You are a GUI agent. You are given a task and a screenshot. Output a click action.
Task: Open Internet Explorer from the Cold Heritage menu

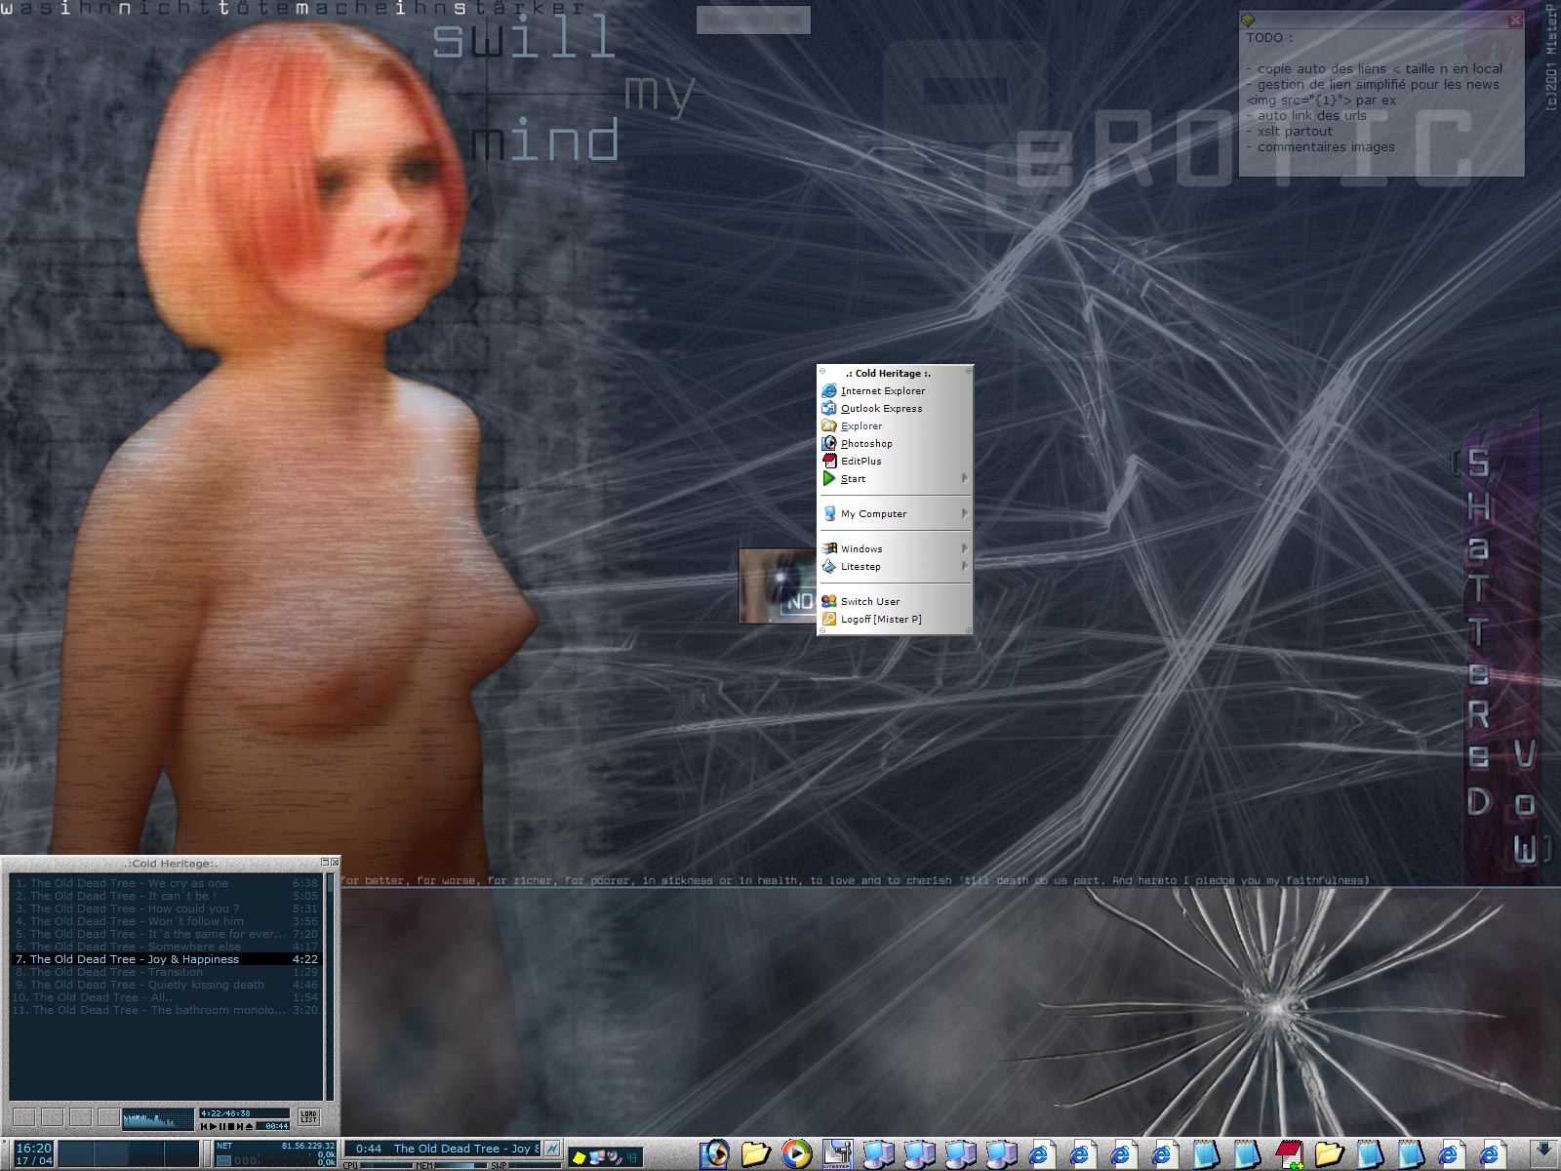[882, 390]
